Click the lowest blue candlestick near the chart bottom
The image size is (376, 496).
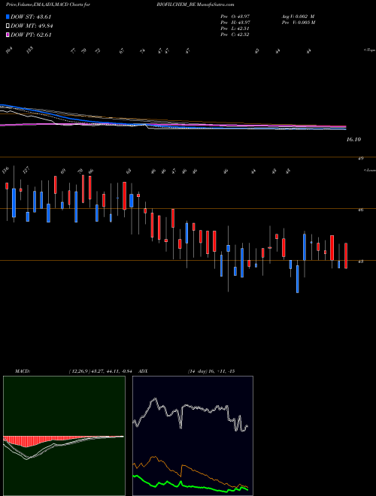tap(298, 279)
